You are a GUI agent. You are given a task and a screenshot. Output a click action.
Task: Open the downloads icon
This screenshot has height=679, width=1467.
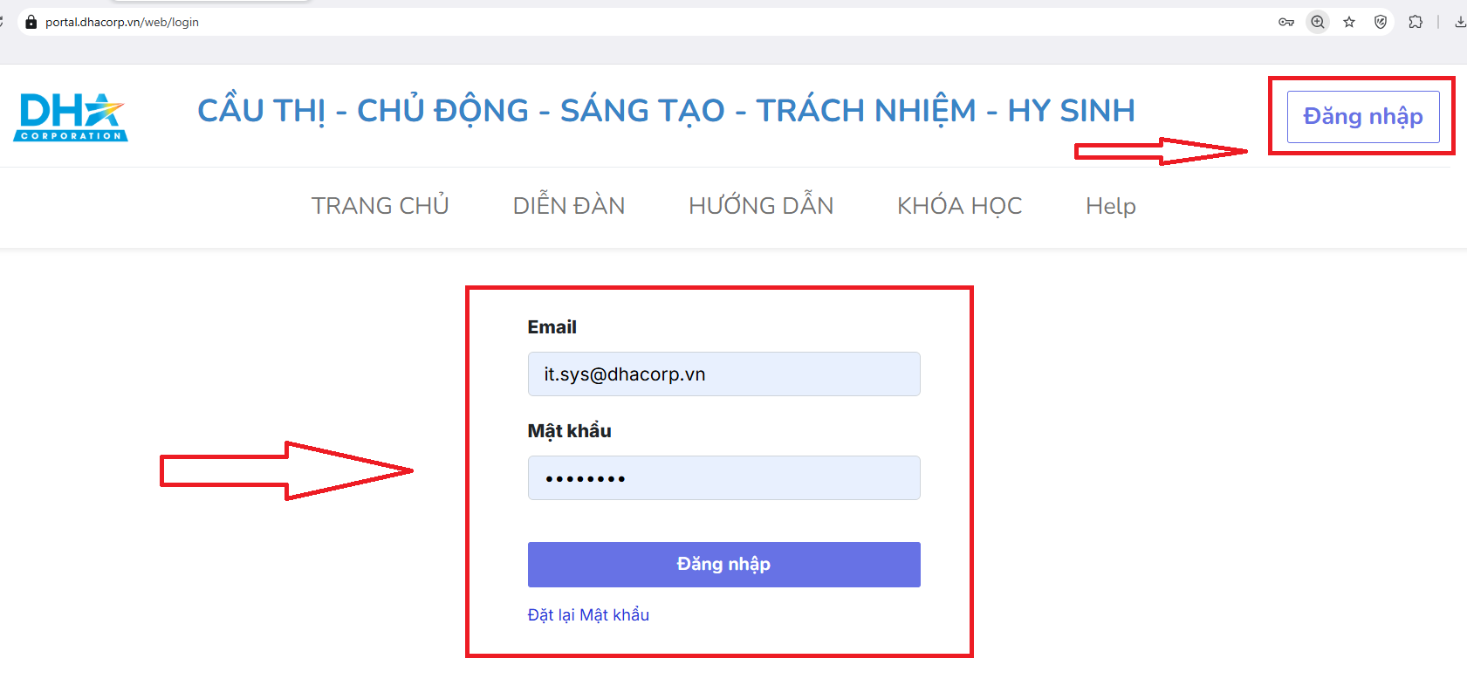1460,22
